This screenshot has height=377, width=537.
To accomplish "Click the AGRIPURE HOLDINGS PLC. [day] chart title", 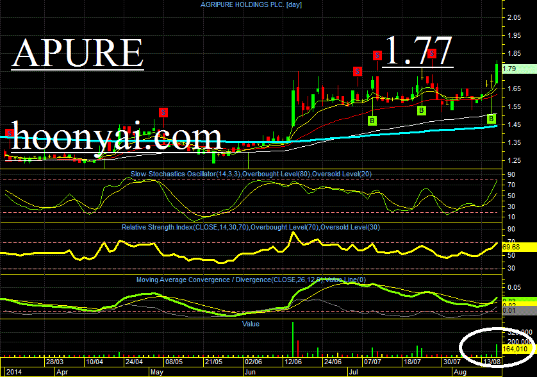I will [251, 4].
